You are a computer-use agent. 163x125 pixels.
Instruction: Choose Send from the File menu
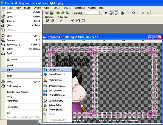22,53
